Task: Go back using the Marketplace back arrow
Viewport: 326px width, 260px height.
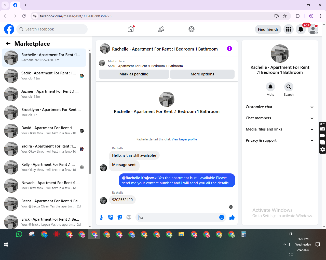Action: point(8,43)
